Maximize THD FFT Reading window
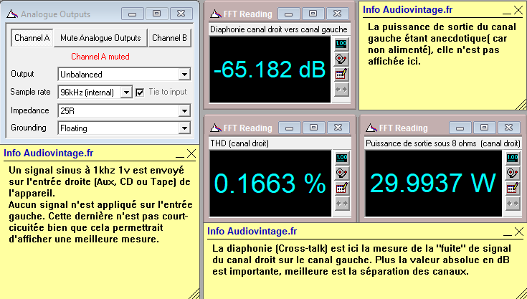527x299 pixels. click(x=313, y=128)
